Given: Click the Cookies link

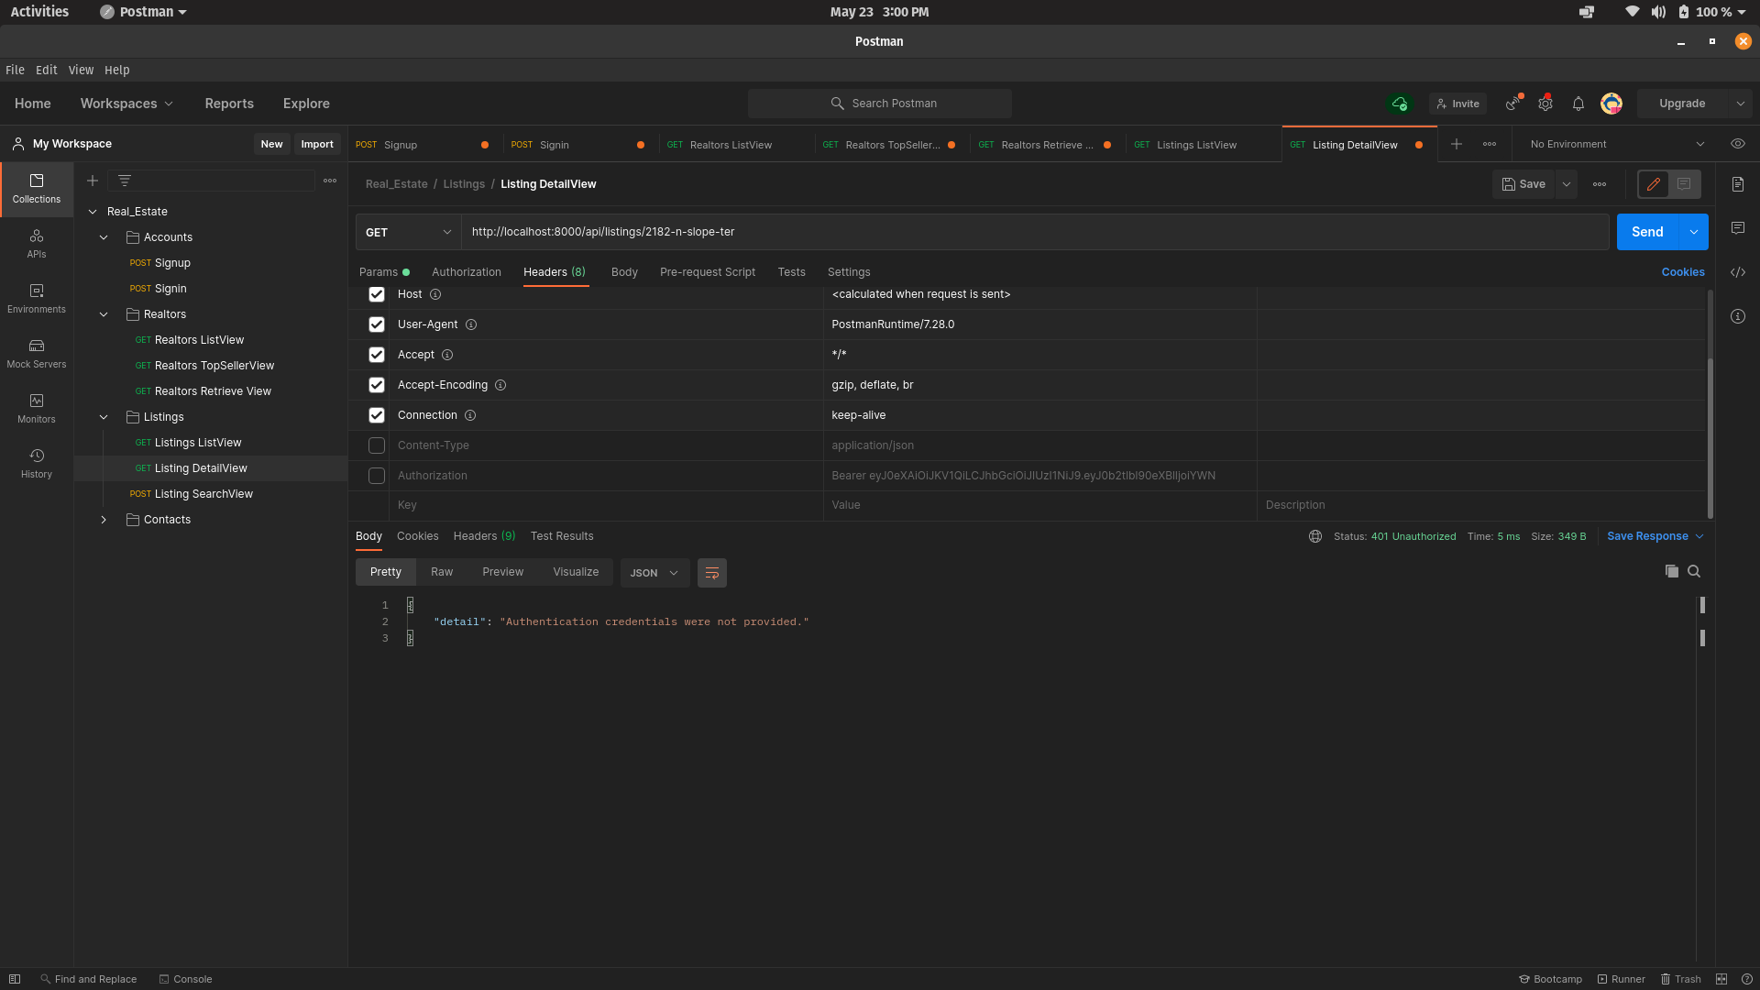Looking at the screenshot, I should click(1682, 272).
